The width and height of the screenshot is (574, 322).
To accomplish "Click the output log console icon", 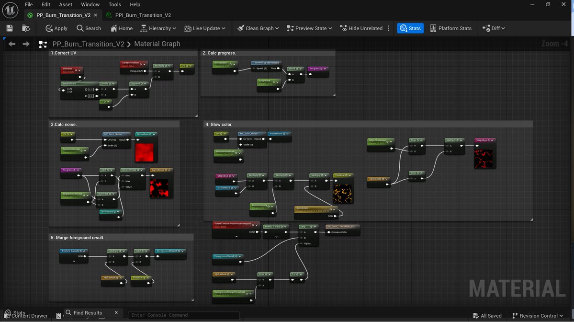I will point(58,315).
